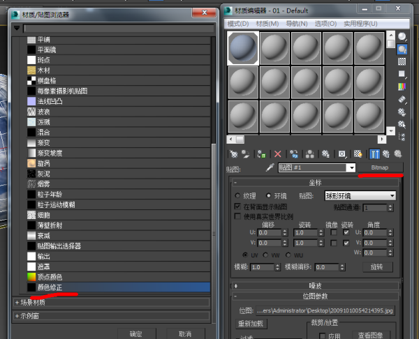Select the 纹理 radio button
This screenshot has width=419, height=339.
(x=237, y=196)
